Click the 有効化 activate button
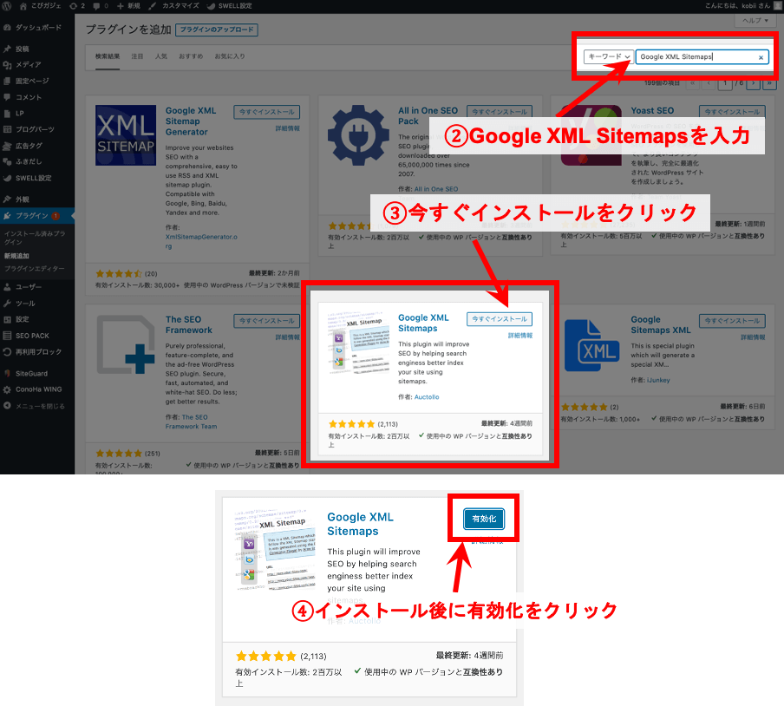Image resolution: width=784 pixels, height=706 pixels. (x=484, y=519)
